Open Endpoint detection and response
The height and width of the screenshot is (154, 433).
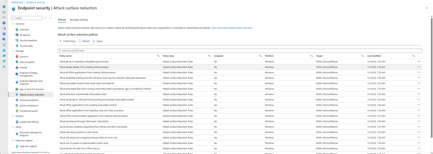[31, 83]
